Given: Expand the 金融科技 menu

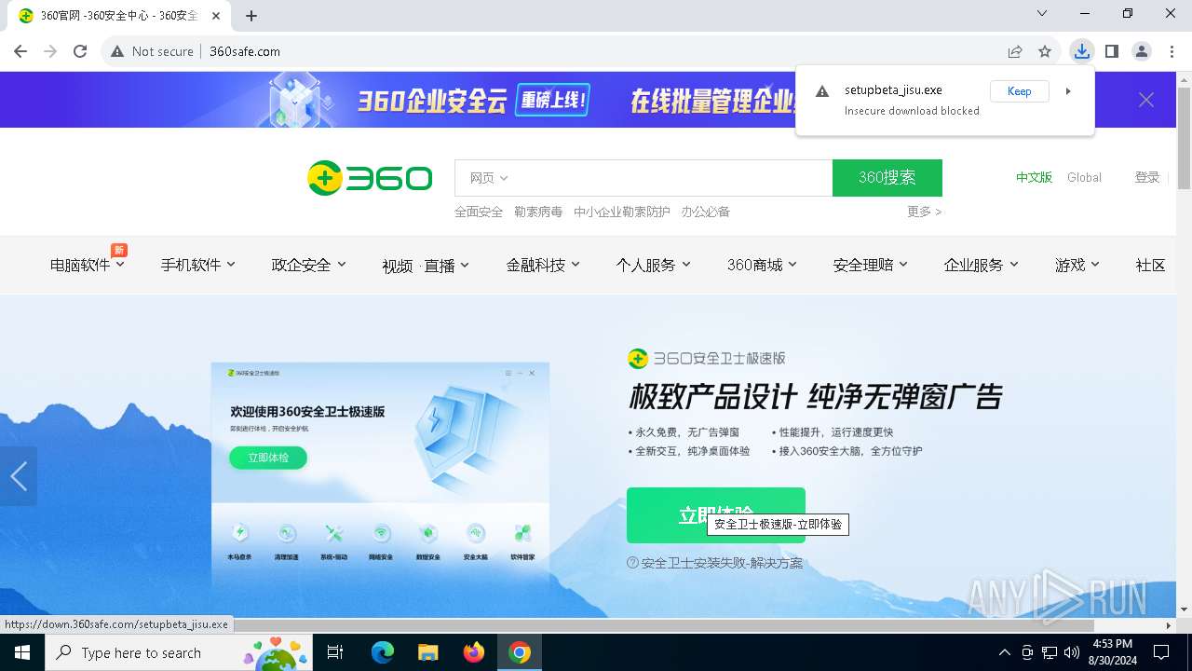Looking at the screenshot, I should click(543, 265).
